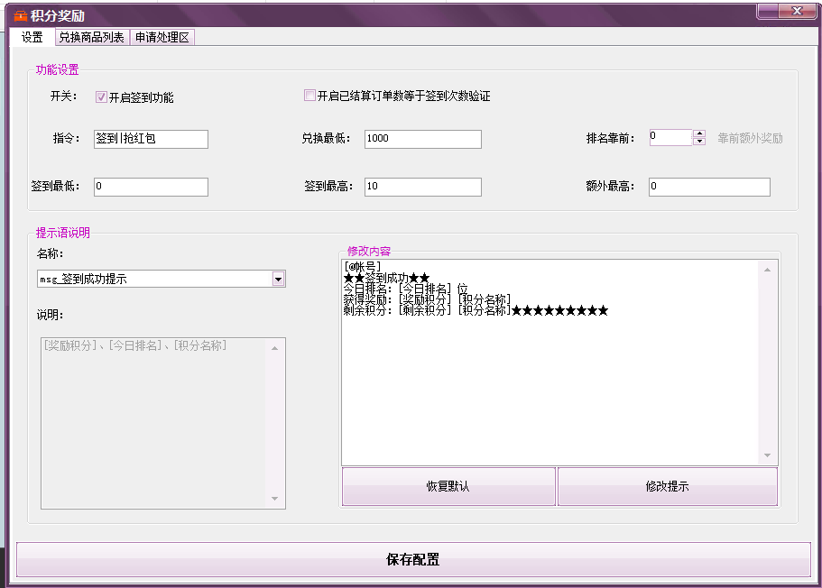Switch to the 兑换商品列表 tab
The image size is (822, 588).
click(91, 37)
